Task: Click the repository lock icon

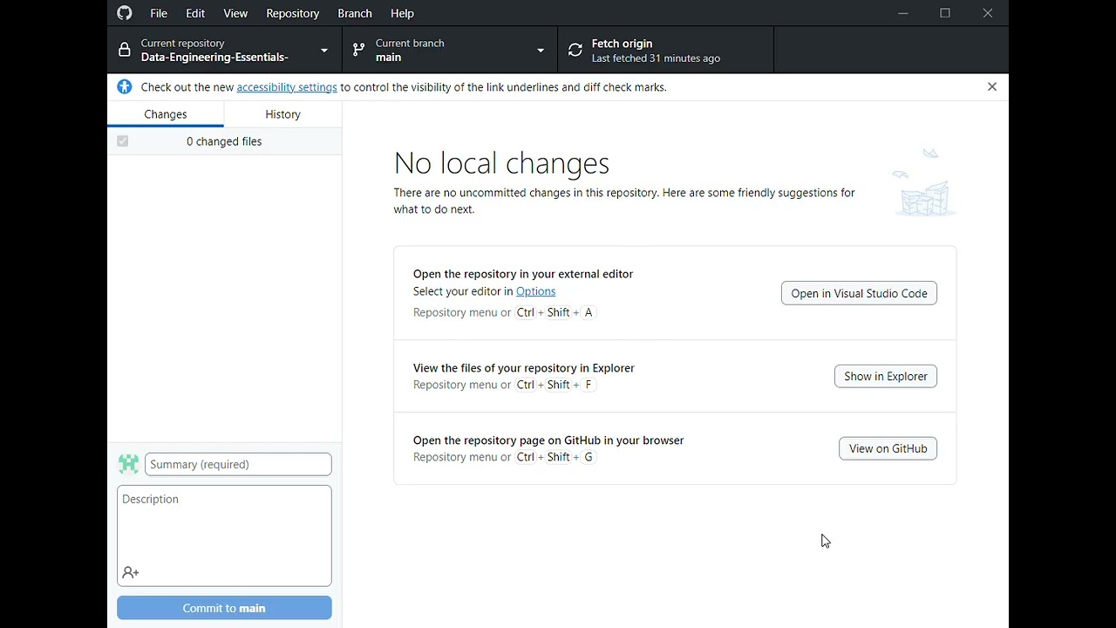Action: [125, 51]
